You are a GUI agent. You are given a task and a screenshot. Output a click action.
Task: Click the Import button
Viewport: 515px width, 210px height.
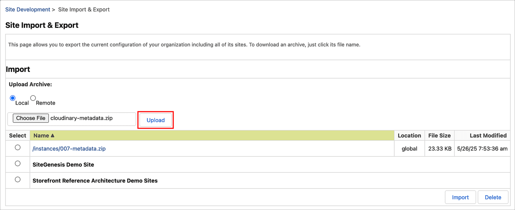click(460, 197)
